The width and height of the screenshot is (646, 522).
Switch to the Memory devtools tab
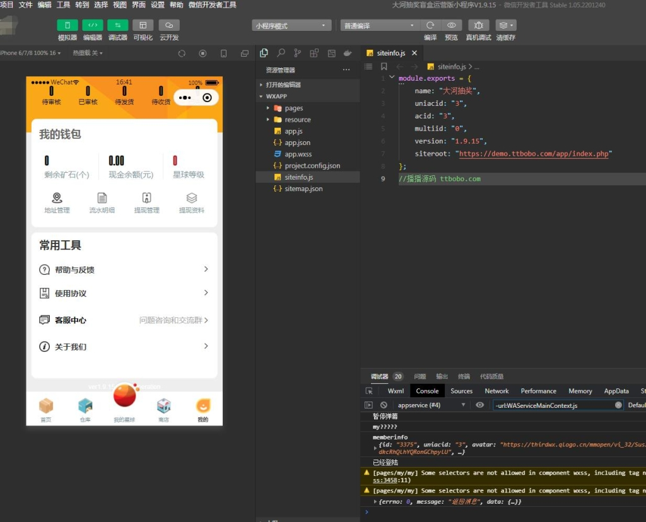click(x=580, y=391)
